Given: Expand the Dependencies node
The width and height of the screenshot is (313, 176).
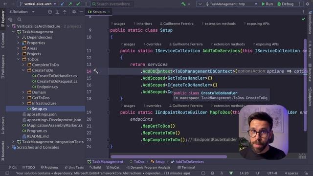Looking at the screenshot, I should pos(18,37).
